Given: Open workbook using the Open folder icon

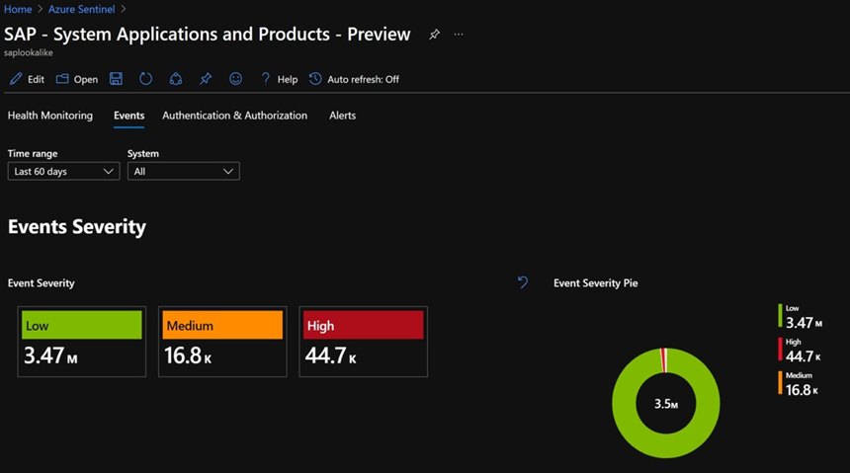Looking at the screenshot, I should pyautogui.click(x=62, y=79).
